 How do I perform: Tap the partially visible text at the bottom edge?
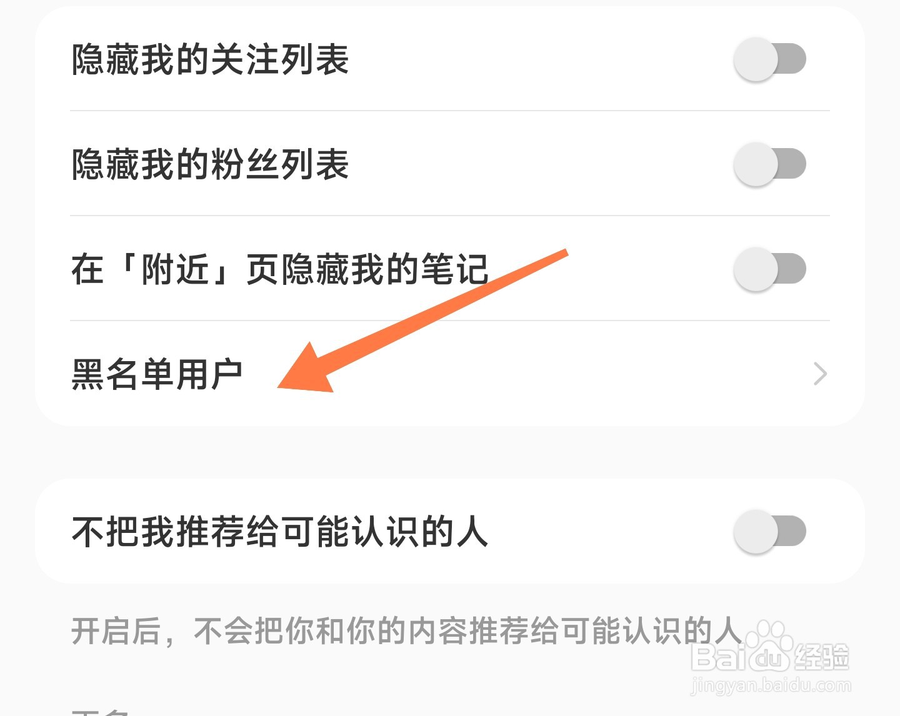point(100,712)
